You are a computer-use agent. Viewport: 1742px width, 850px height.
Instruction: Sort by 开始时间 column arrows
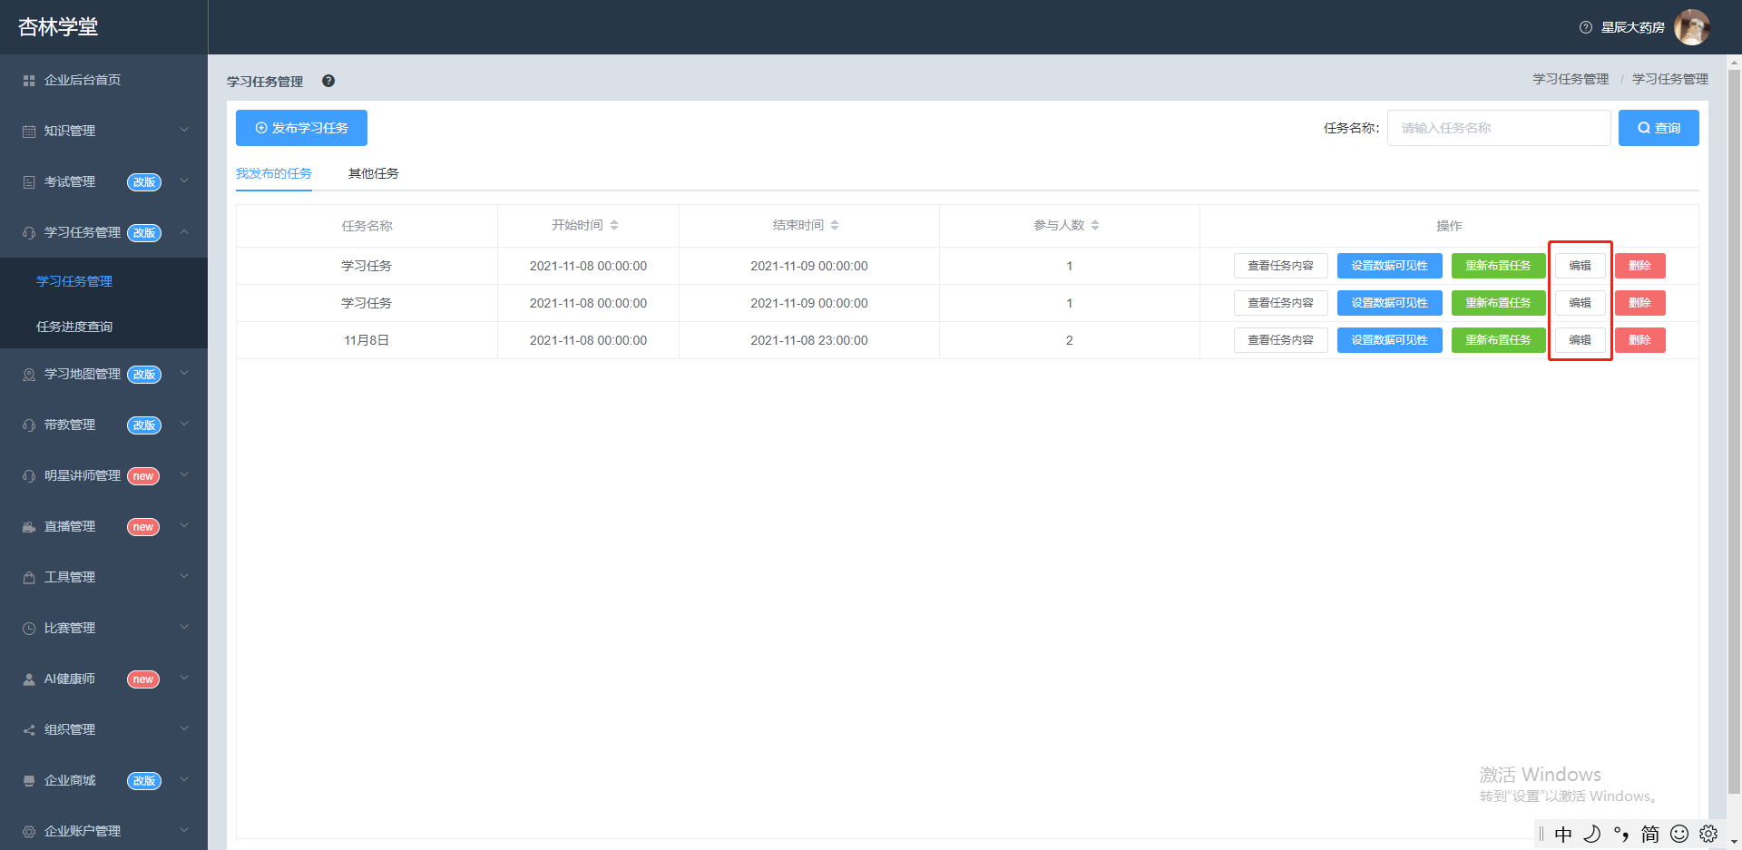coord(614,225)
